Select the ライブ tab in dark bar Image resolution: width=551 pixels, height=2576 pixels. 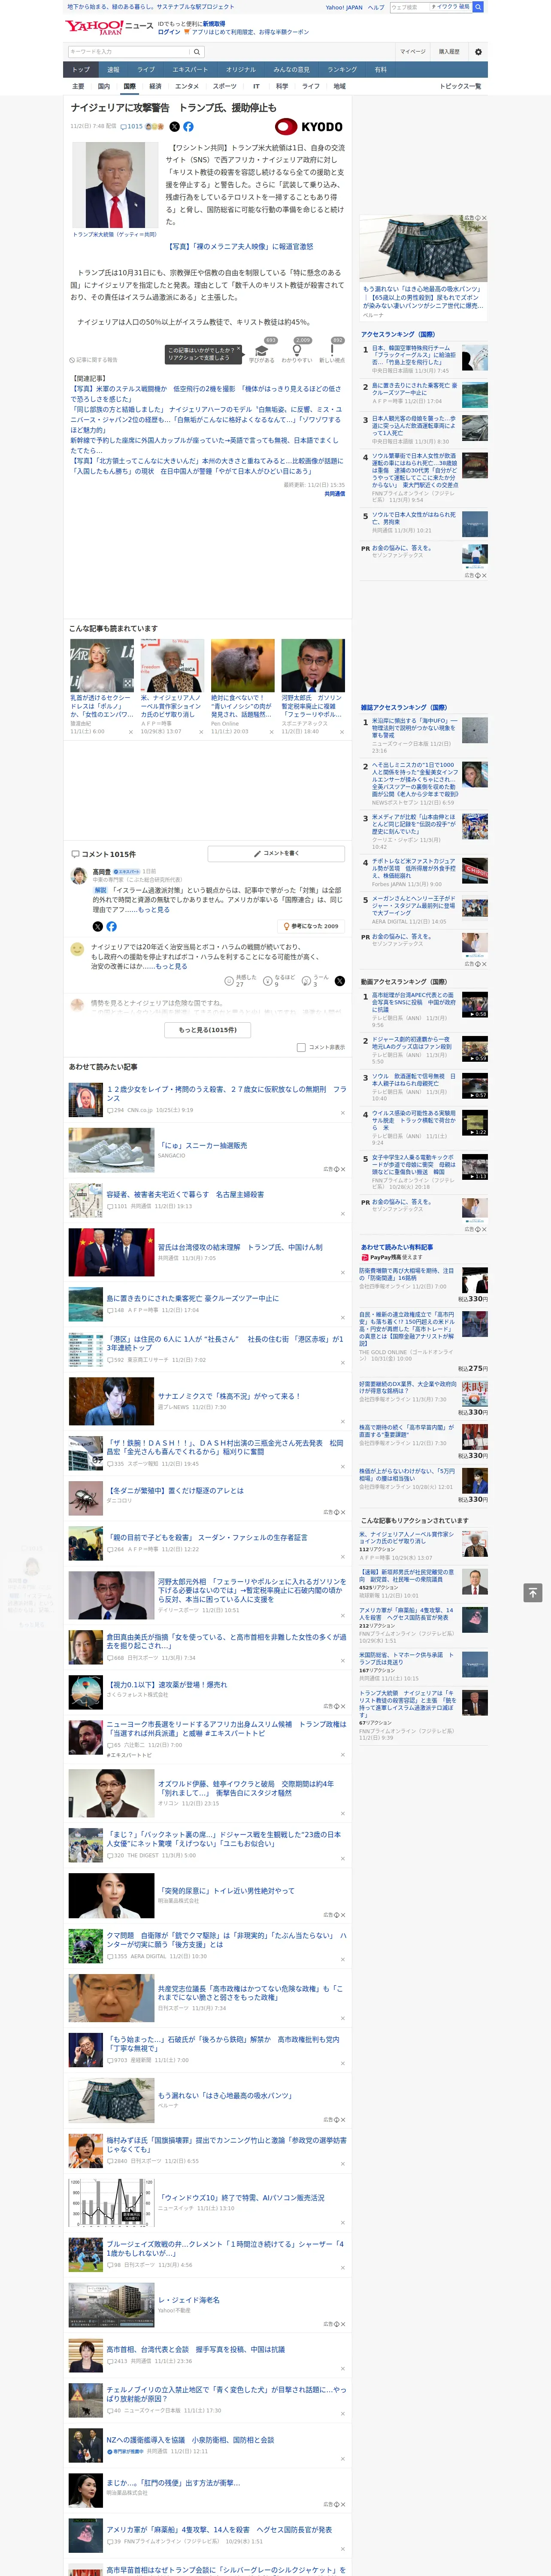pyautogui.click(x=146, y=70)
